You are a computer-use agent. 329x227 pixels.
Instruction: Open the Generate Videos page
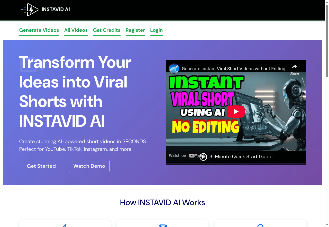39,30
